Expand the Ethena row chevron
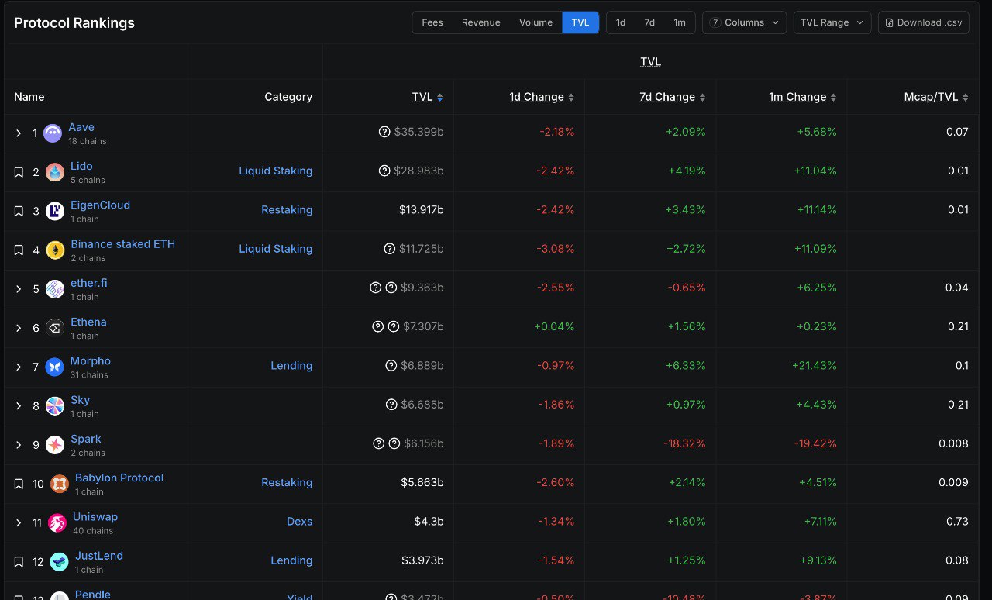The width and height of the screenshot is (992, 600). [19, 328]
